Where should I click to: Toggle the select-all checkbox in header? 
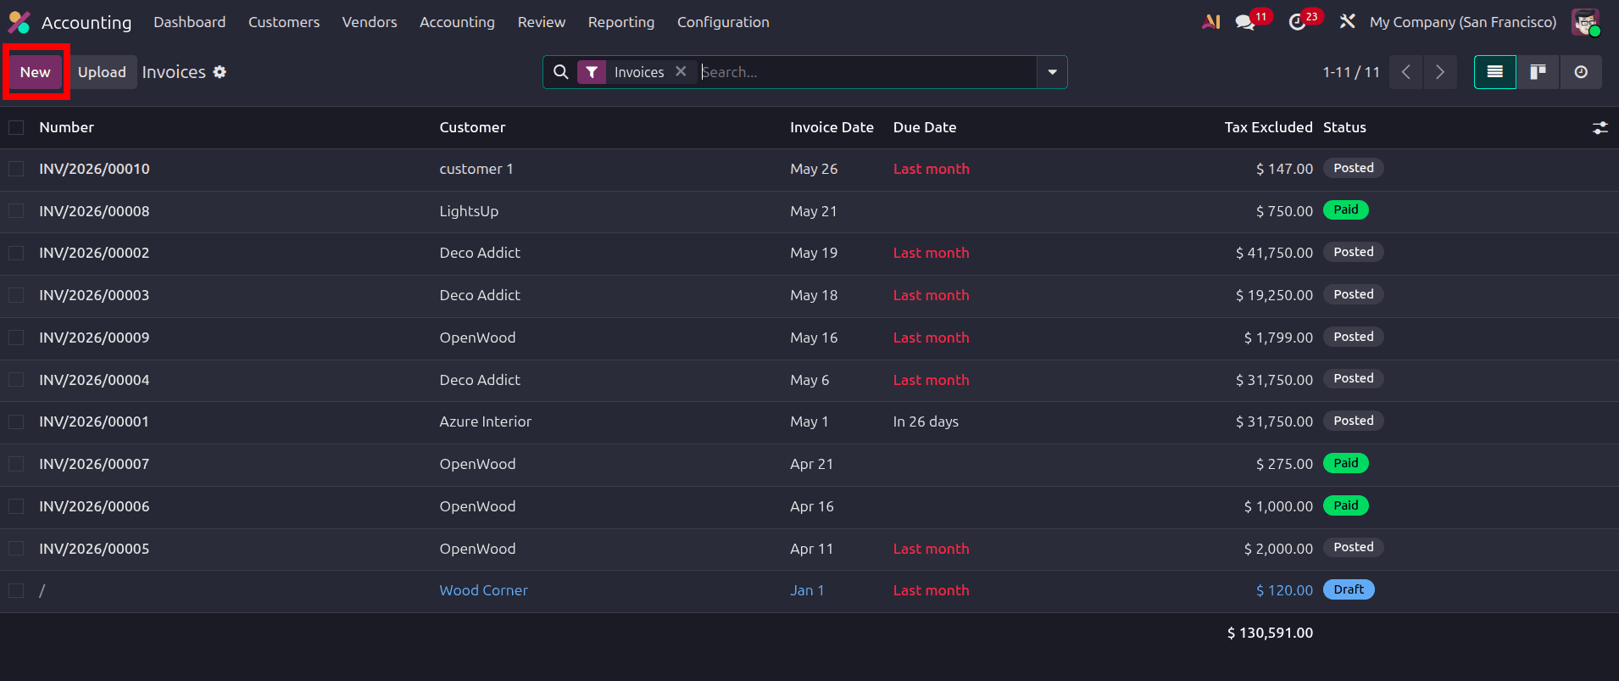[16, 128]
